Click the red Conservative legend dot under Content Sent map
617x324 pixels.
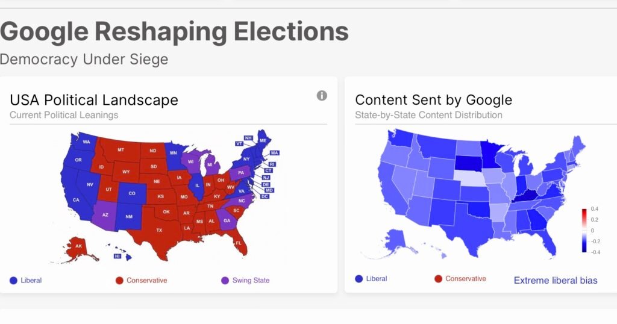(x=438, y=278)
